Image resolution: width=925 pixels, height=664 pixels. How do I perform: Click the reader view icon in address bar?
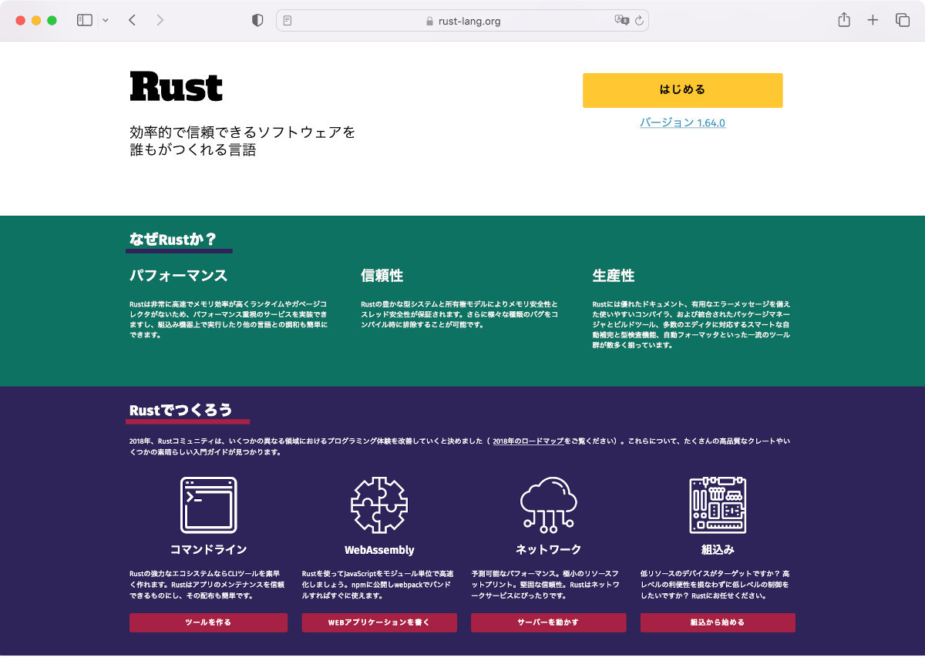click(288, 21)
